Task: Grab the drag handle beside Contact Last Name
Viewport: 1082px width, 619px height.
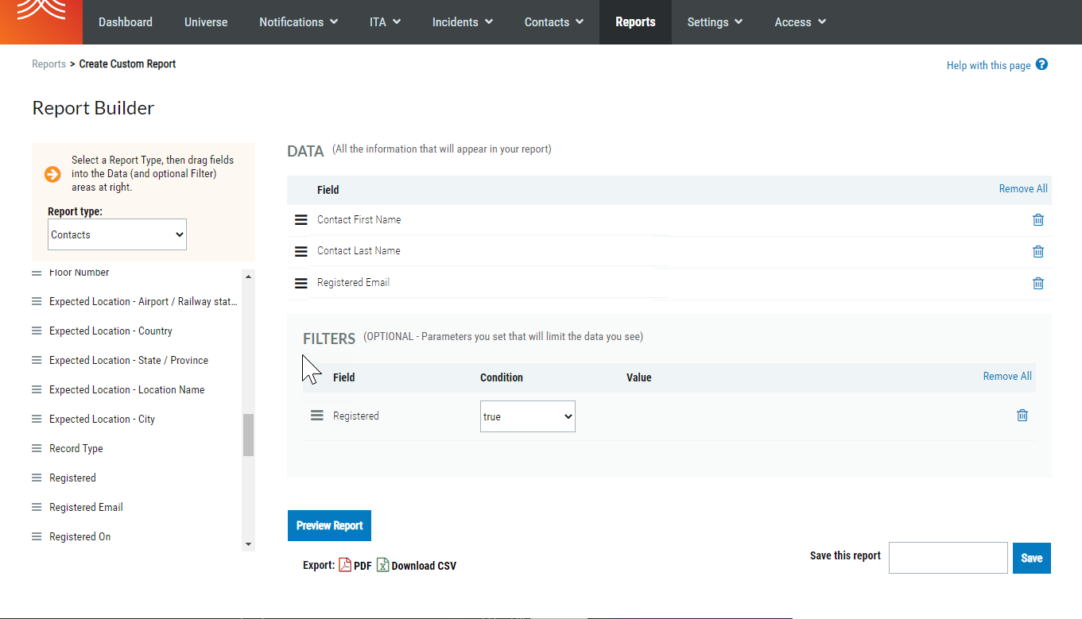Action: pos(301,251)
